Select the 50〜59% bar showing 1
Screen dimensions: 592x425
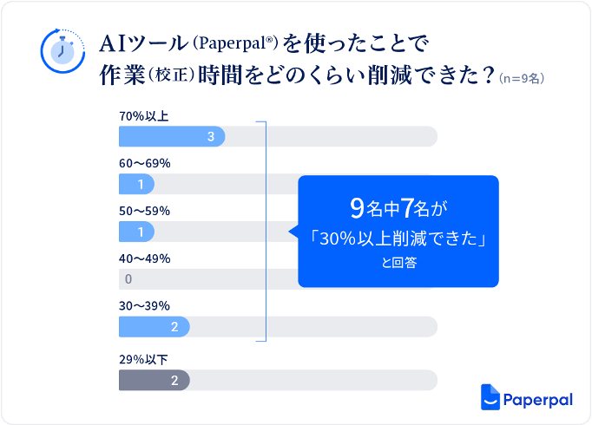(x=137, y=232)
